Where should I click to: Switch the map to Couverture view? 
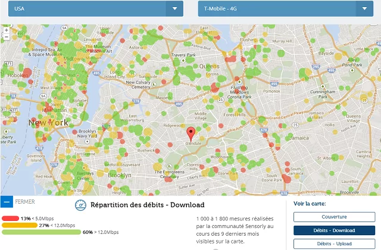334,217
